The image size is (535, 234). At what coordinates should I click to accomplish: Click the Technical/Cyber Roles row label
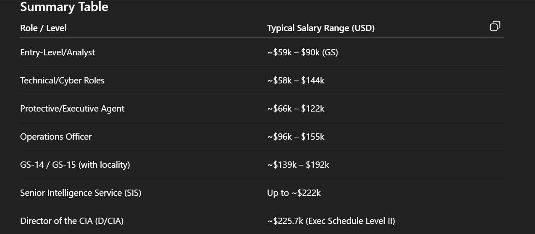[x=62, y=81]
